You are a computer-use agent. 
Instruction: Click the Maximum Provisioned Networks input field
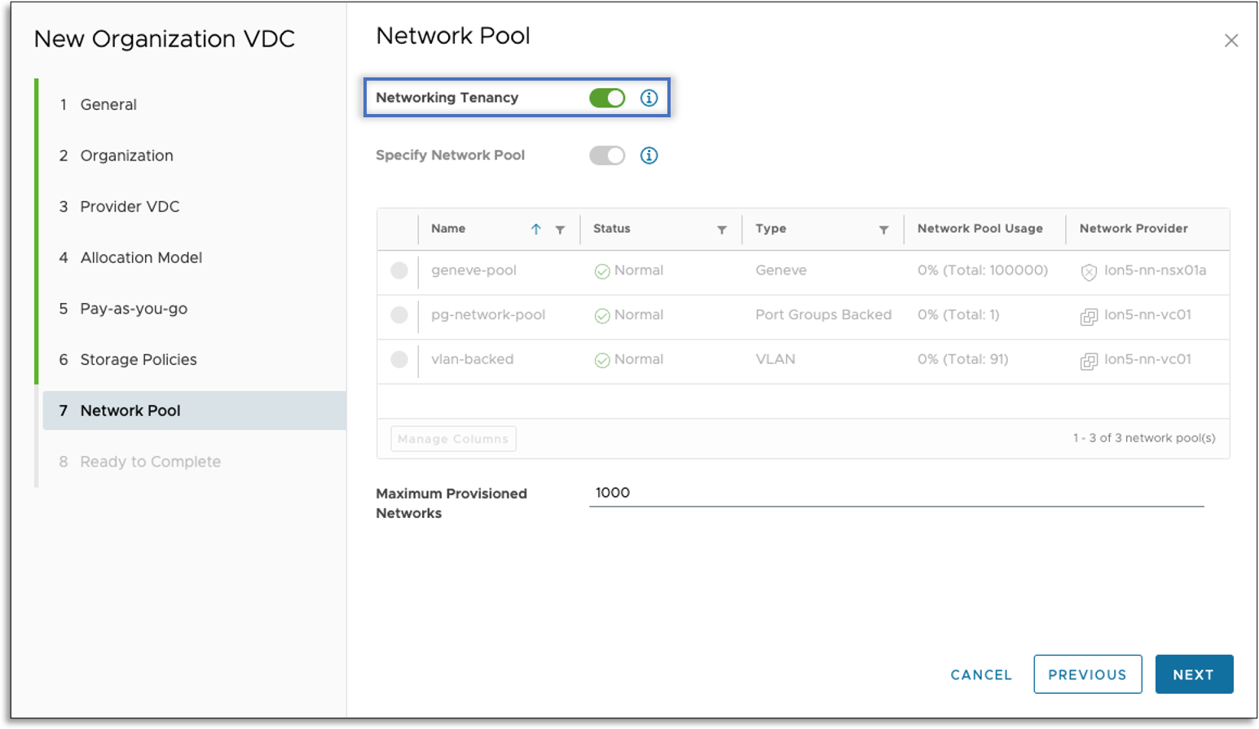896,493
